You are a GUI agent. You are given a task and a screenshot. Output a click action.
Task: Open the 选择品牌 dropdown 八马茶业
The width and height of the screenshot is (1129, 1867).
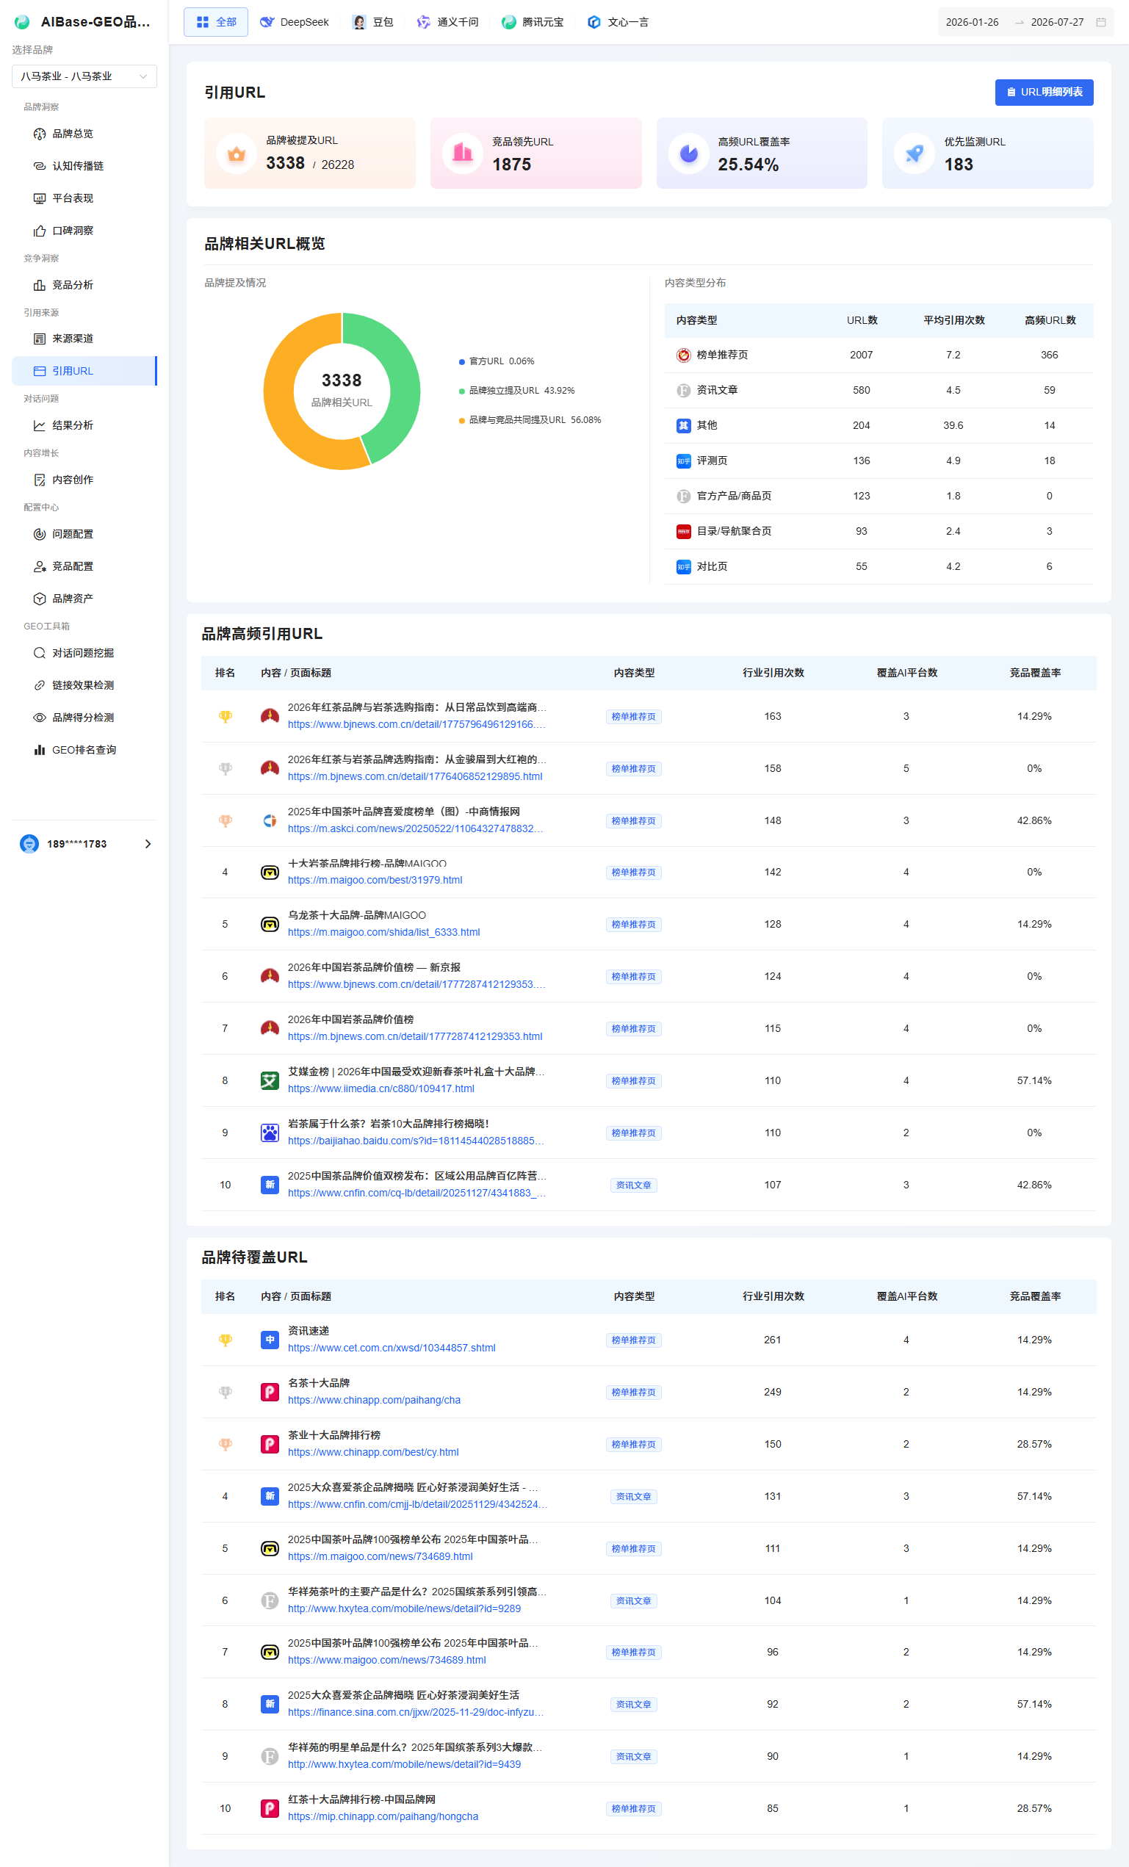84,76
